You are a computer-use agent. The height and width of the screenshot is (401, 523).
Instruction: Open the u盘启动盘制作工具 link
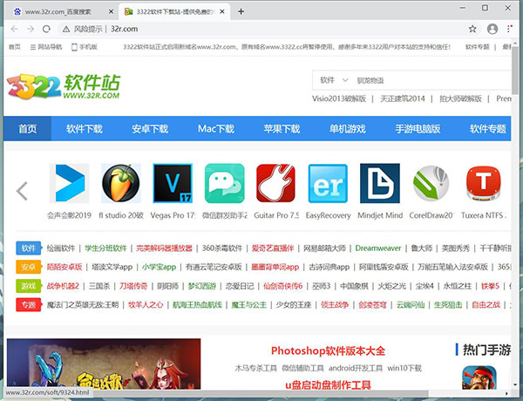point(328,385)
